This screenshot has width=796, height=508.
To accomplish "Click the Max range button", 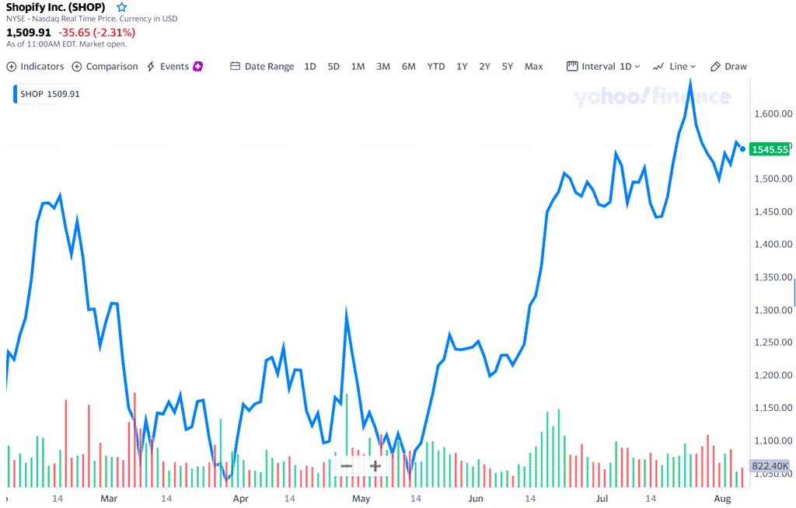I will point(533,66).
